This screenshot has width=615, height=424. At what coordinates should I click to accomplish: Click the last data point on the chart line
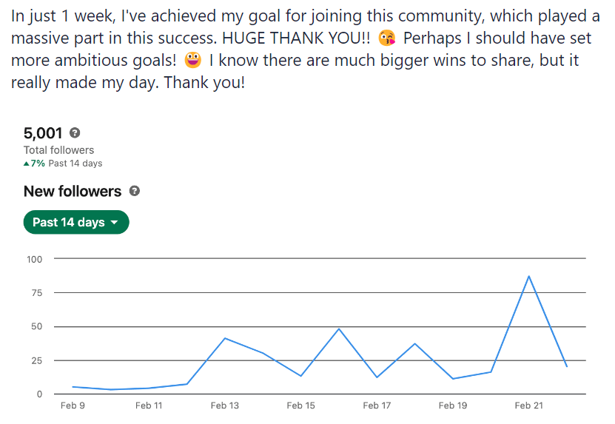coord(567,366)
